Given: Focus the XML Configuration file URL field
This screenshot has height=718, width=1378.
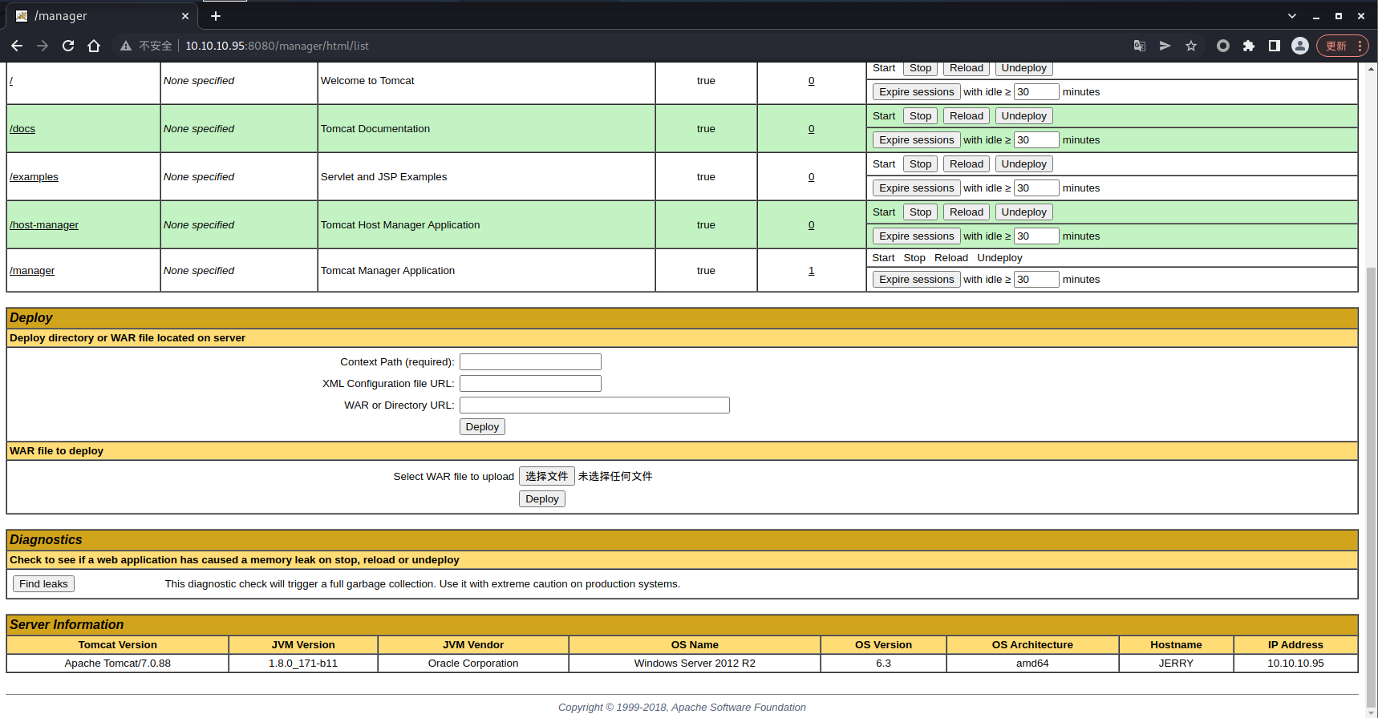Looking at the screenshot, I should [530, 384].
